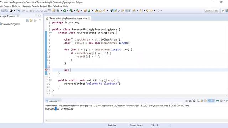228x128 pixels.
Task: Click the Debug bug icon
Action: 58,11
